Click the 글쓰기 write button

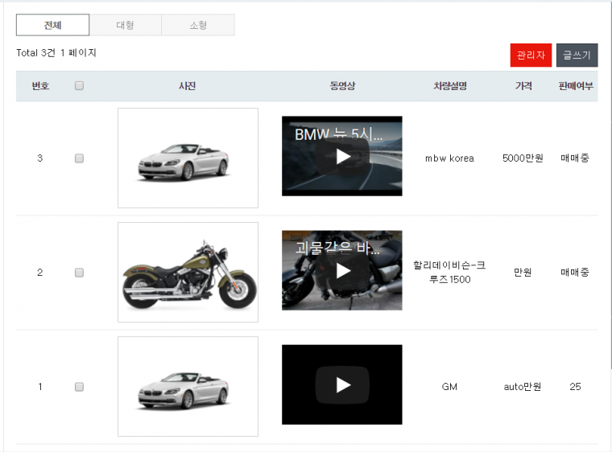coord(577,55)
